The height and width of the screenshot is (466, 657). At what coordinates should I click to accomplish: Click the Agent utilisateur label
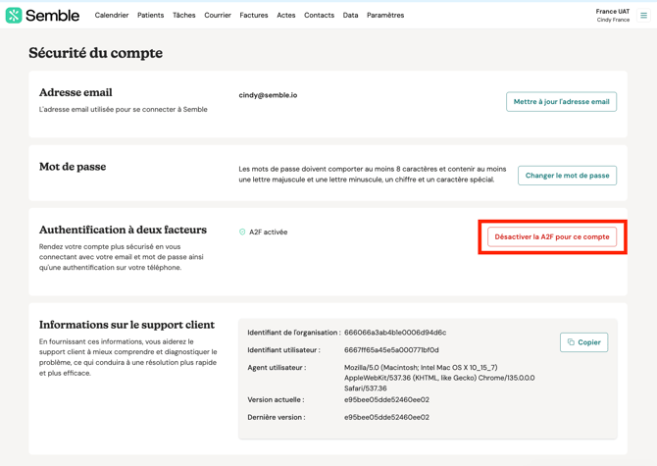click(x=277, y=368)
